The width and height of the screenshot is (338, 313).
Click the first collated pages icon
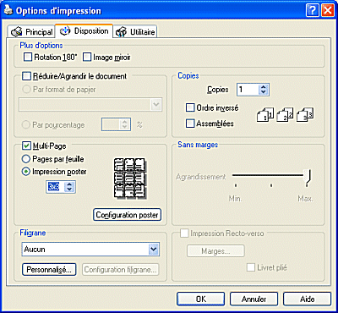[264, 114]
